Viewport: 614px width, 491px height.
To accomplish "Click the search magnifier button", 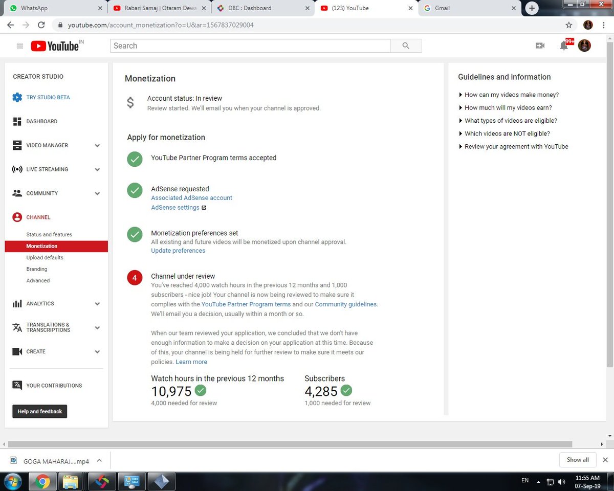I will [406, 46].
